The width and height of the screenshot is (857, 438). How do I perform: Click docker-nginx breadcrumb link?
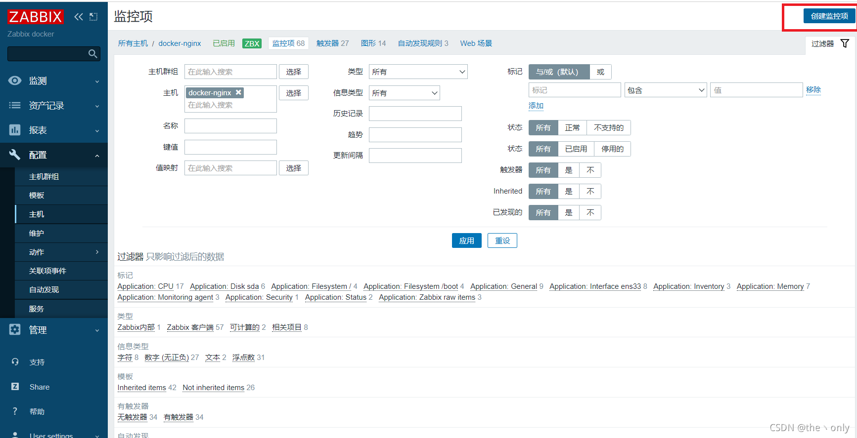tap(180, 43)
